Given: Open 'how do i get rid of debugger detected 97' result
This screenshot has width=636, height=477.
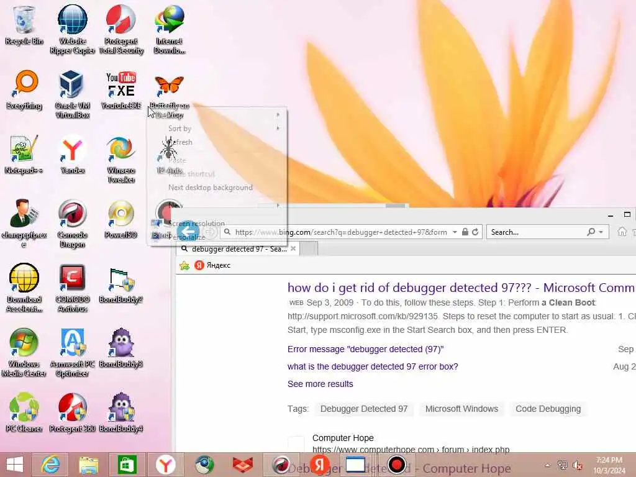Looking at the screenshot, I should pyautogui.click(x=461, y=288).
